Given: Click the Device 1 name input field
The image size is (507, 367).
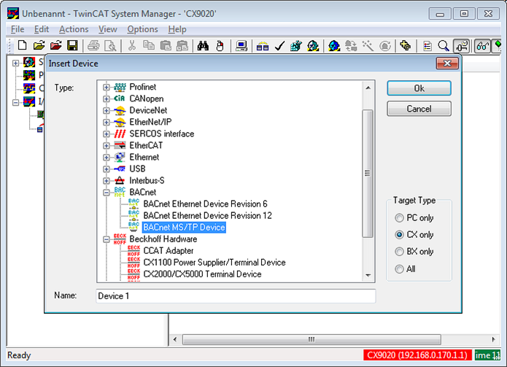Looking at the screenshot, I should (x=236, y=296).
